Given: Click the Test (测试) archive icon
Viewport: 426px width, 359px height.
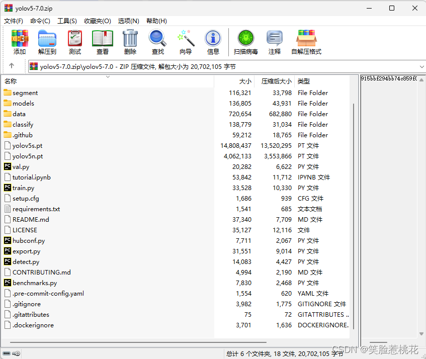Looking at the screenshot, I should point(75,39).
